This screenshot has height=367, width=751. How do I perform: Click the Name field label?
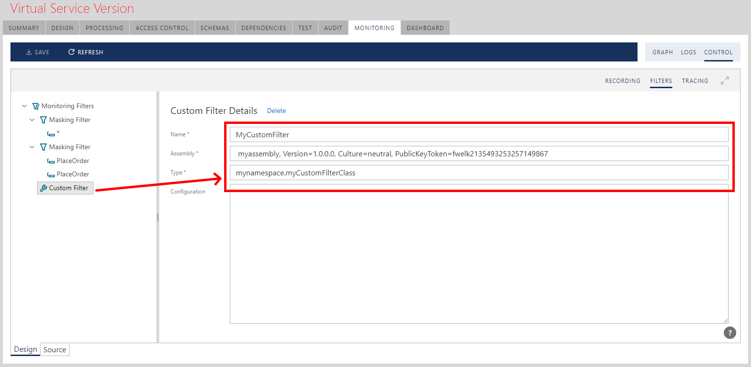click(x=178, y=134)
